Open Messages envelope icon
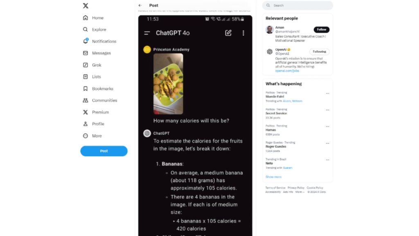The width and height of the screenshot is (419, 236). point(85,53)
